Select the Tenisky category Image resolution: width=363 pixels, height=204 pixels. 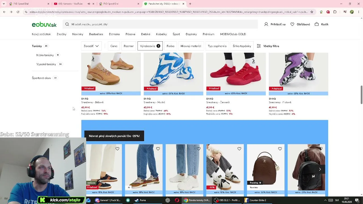pyautogui.click(x=37, y=46)
